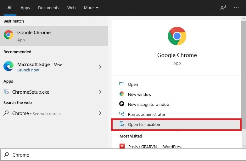Select Google Chrome best match result
Viewport: 246px width, 161px height.
(54, 36)
